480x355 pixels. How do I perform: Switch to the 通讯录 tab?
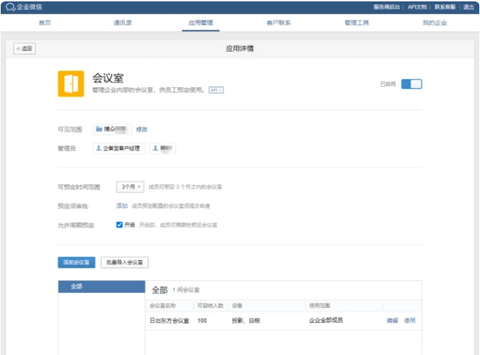click(x=122, y=23)
